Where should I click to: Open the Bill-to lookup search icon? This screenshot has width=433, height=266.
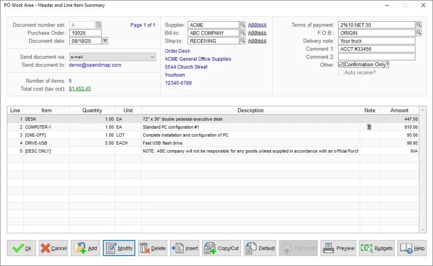[x=242, y=32]
